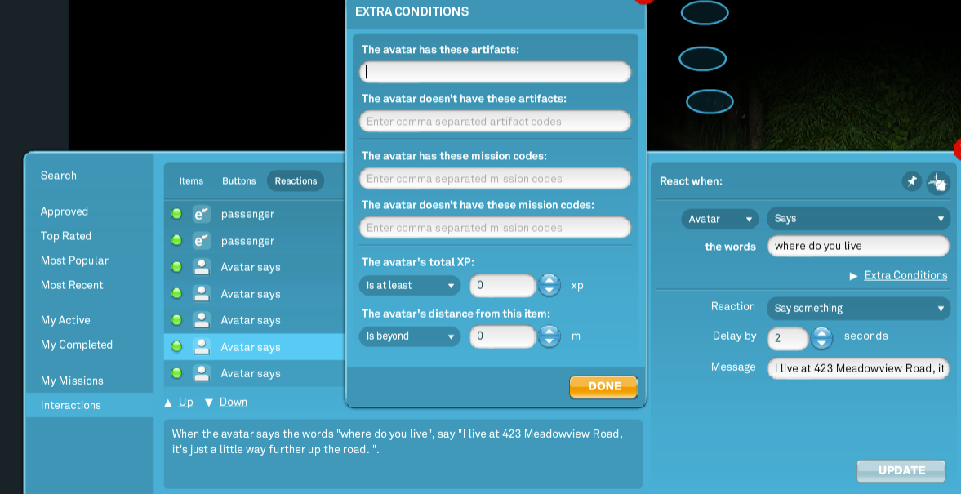Image resolution: width=961 pixels, height=494 pixels.
Task: Open the 'Is beyond' distance dropdown
Action: 409,336
